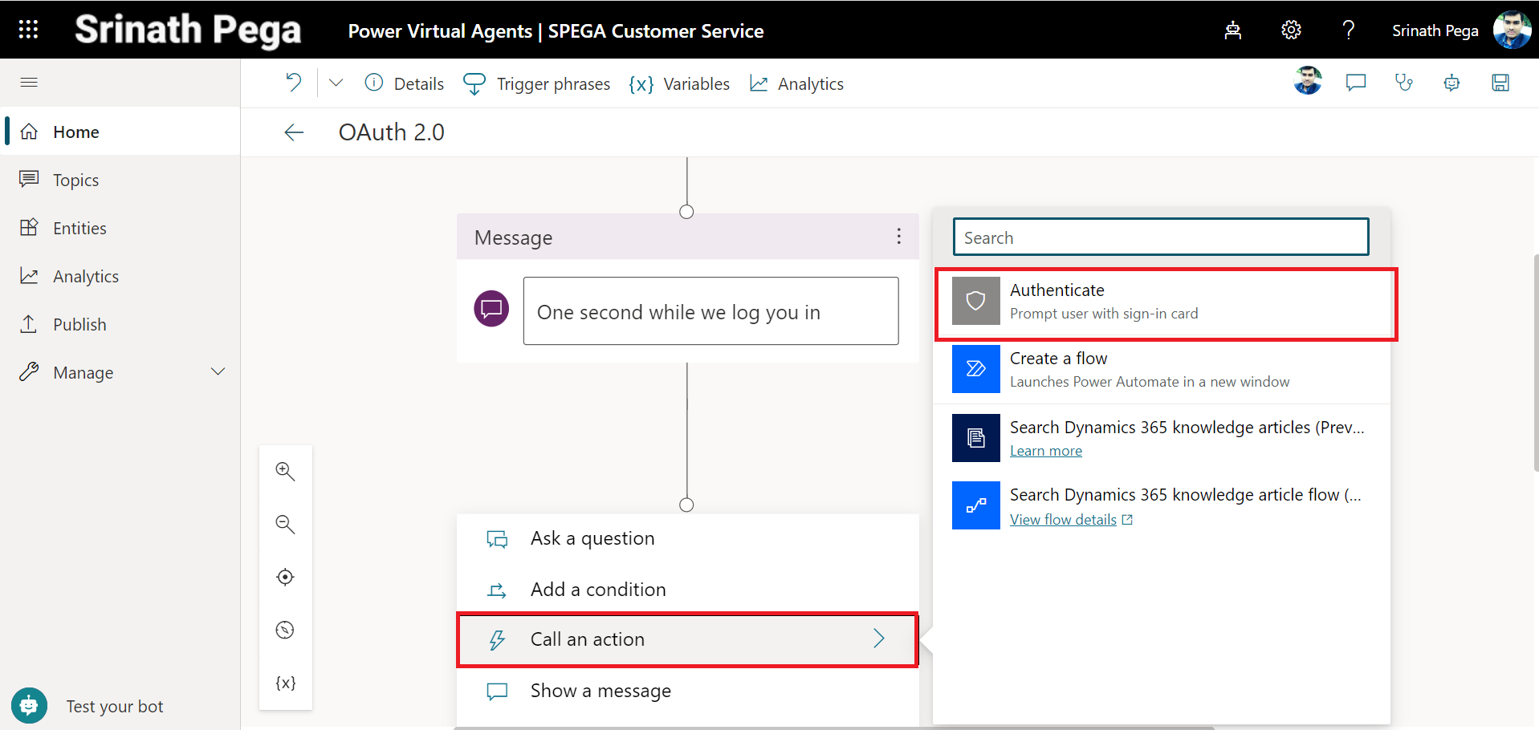1539x730 pixels.
Task: Open the app launcher waffle icon
Action: 28,30
